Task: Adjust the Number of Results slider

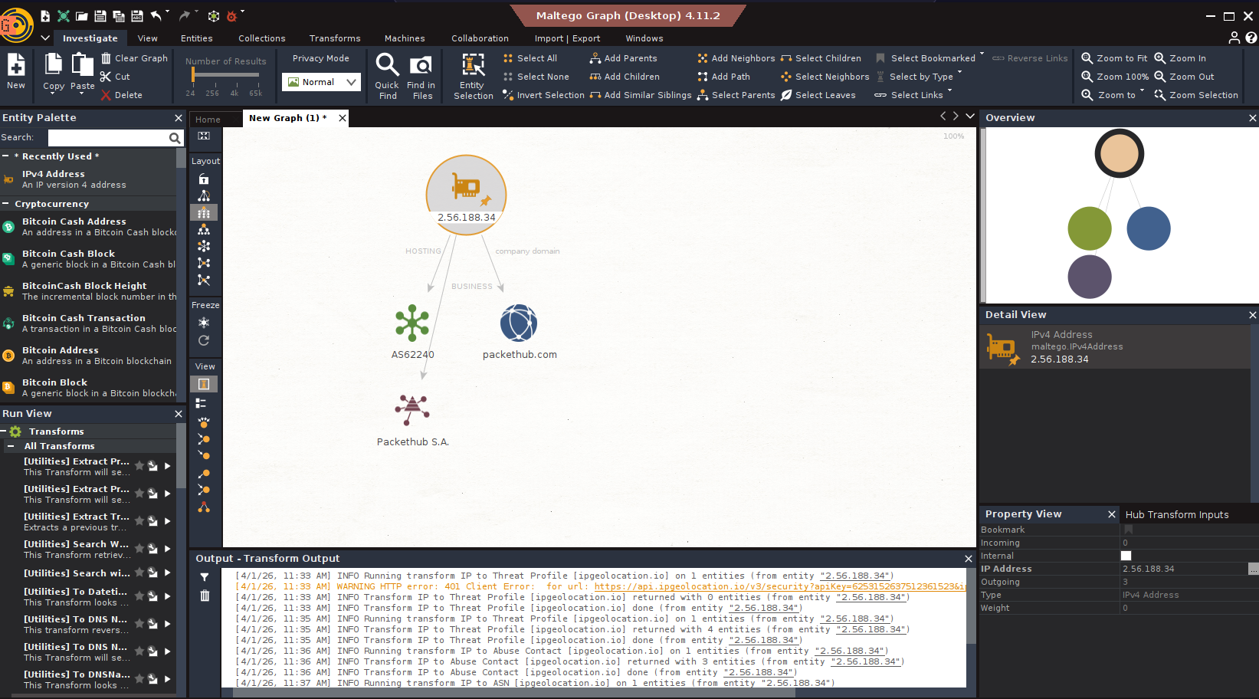Action: (193, 75)
